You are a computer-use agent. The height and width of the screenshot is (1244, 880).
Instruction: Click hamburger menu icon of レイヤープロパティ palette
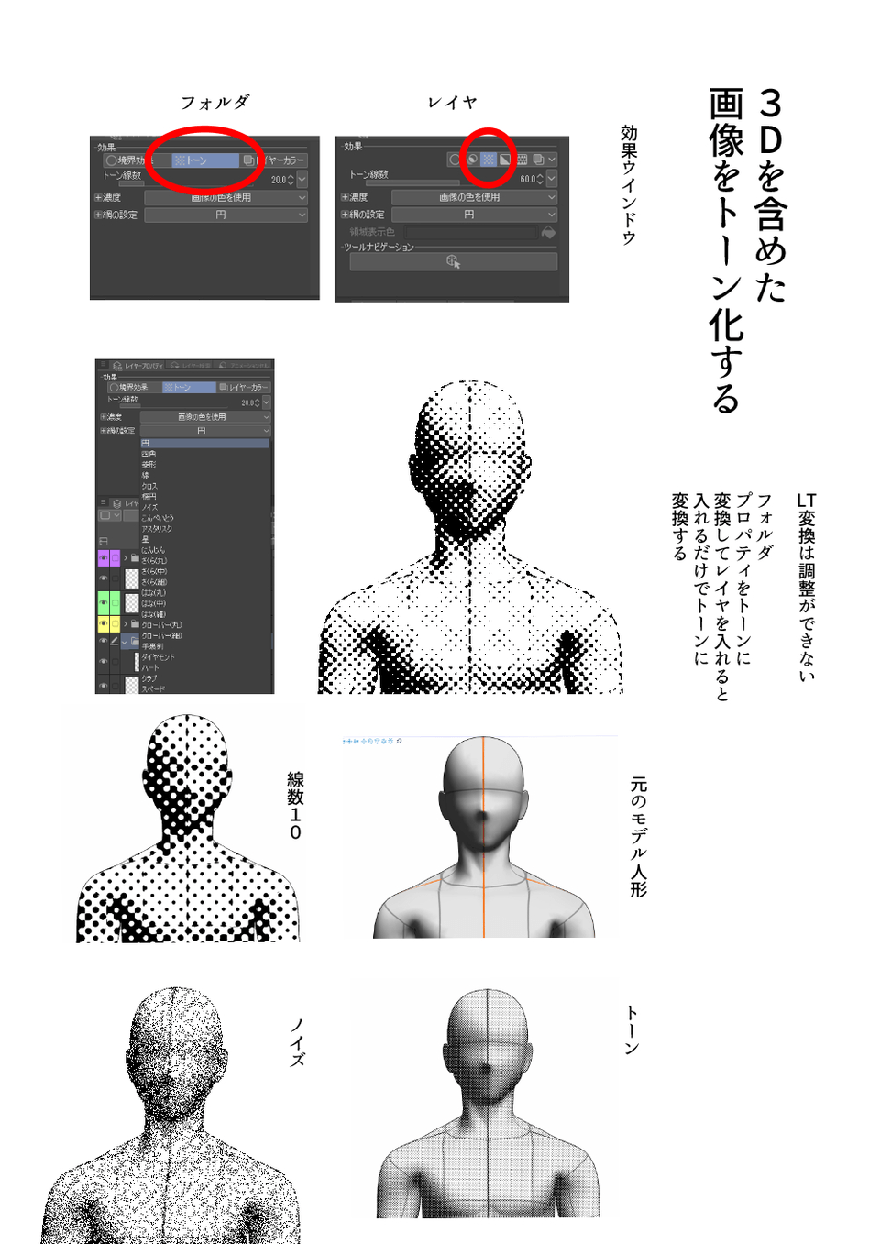103,364
